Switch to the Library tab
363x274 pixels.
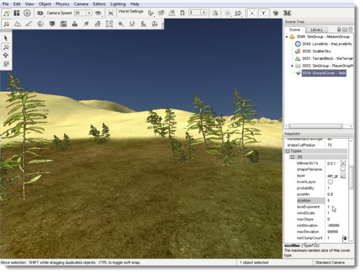[x=316, y=29]
